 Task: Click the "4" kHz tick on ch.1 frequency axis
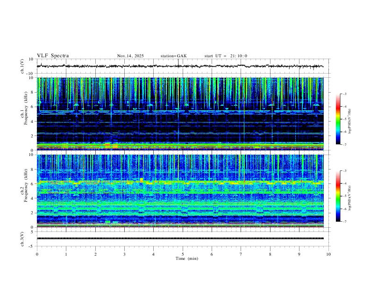(32, 122)
